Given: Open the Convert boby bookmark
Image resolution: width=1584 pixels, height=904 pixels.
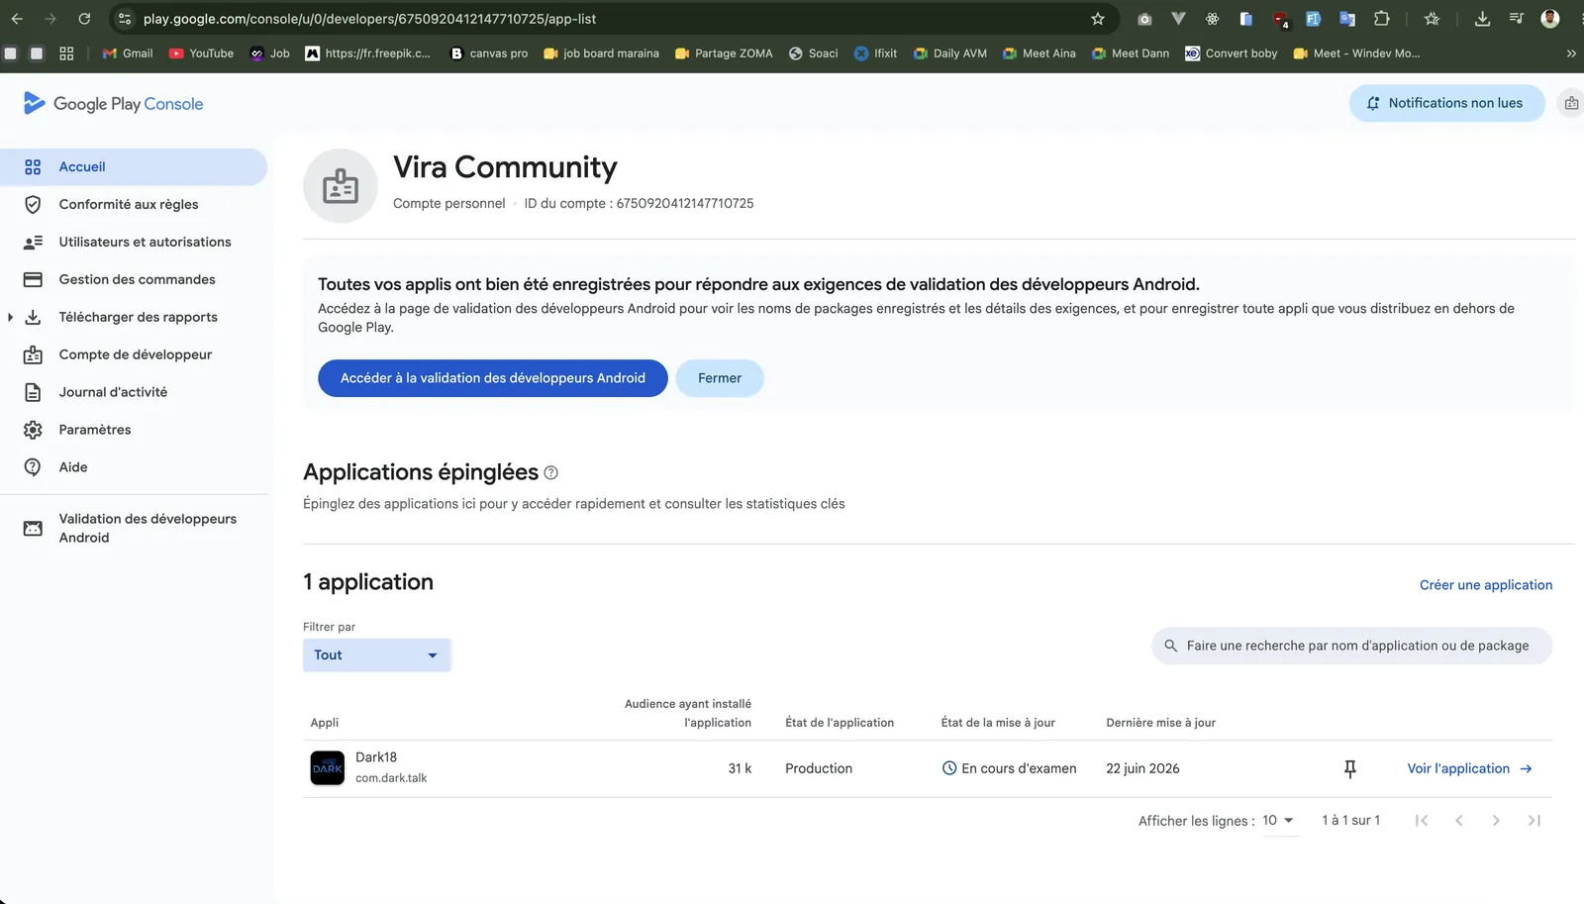Looking at the screenshot, I should pyautogui.click(x=1232, y=53).
